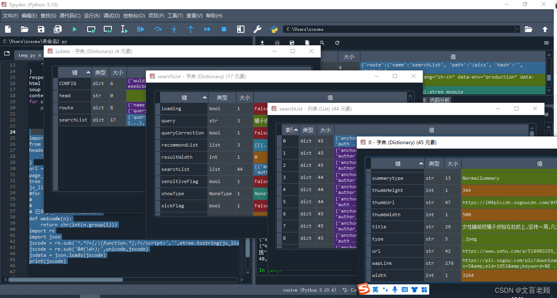Open the 帮助(H) menu

tap(214, 16)
